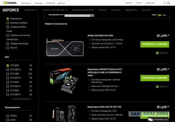Click chevron beside GIGABYTE Объем памяти GPU
The width and height of the screenshot is (175, 122).
pos(89,90)
